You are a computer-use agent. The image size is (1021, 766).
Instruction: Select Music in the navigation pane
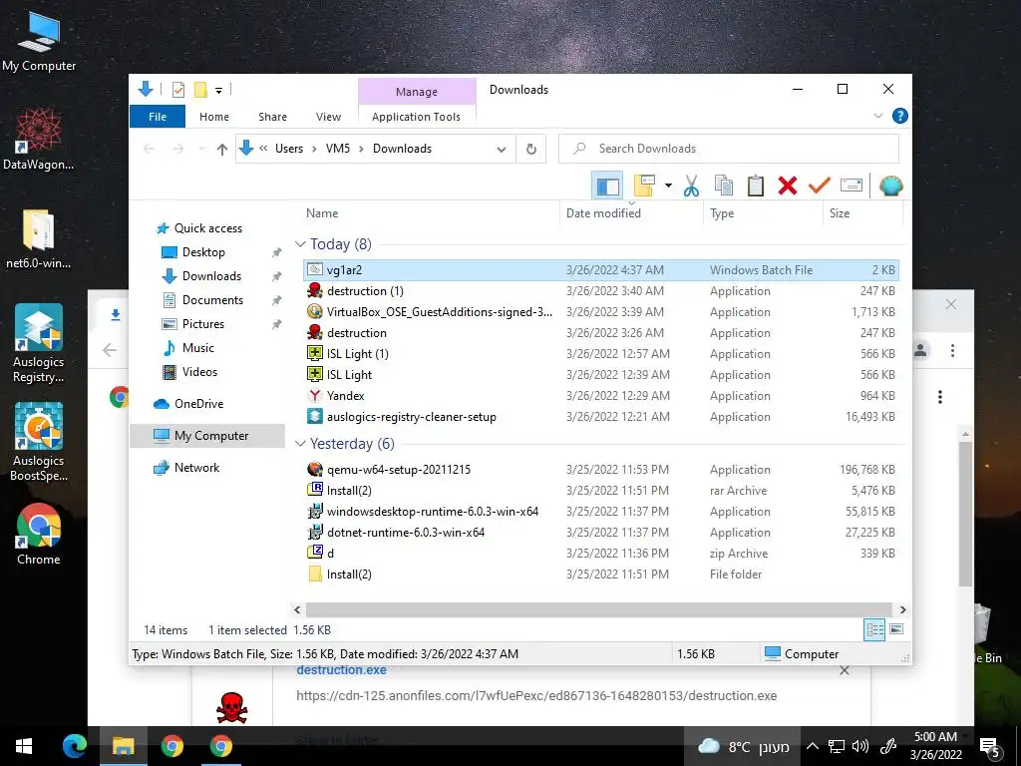198,348
